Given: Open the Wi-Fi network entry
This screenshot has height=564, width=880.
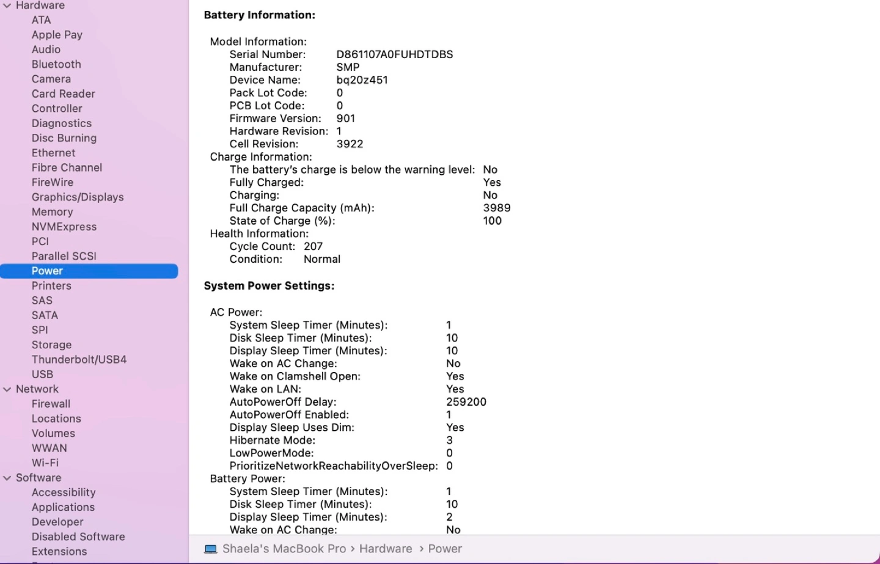Looking at the screenshot, I should pos(45,463).
